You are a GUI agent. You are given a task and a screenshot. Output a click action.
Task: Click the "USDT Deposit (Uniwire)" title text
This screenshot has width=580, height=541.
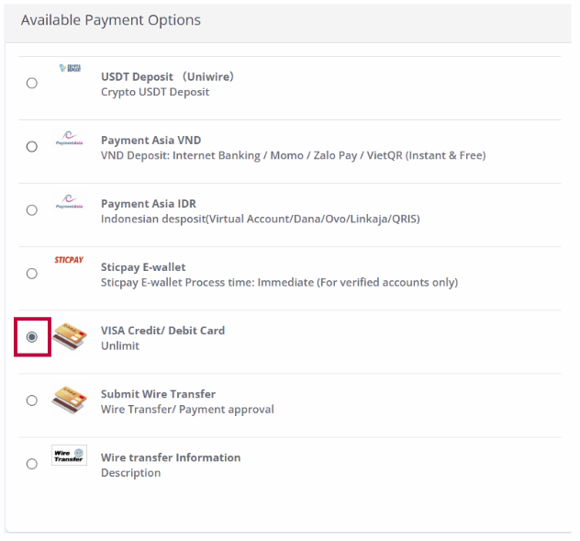(x=167, y=77)
